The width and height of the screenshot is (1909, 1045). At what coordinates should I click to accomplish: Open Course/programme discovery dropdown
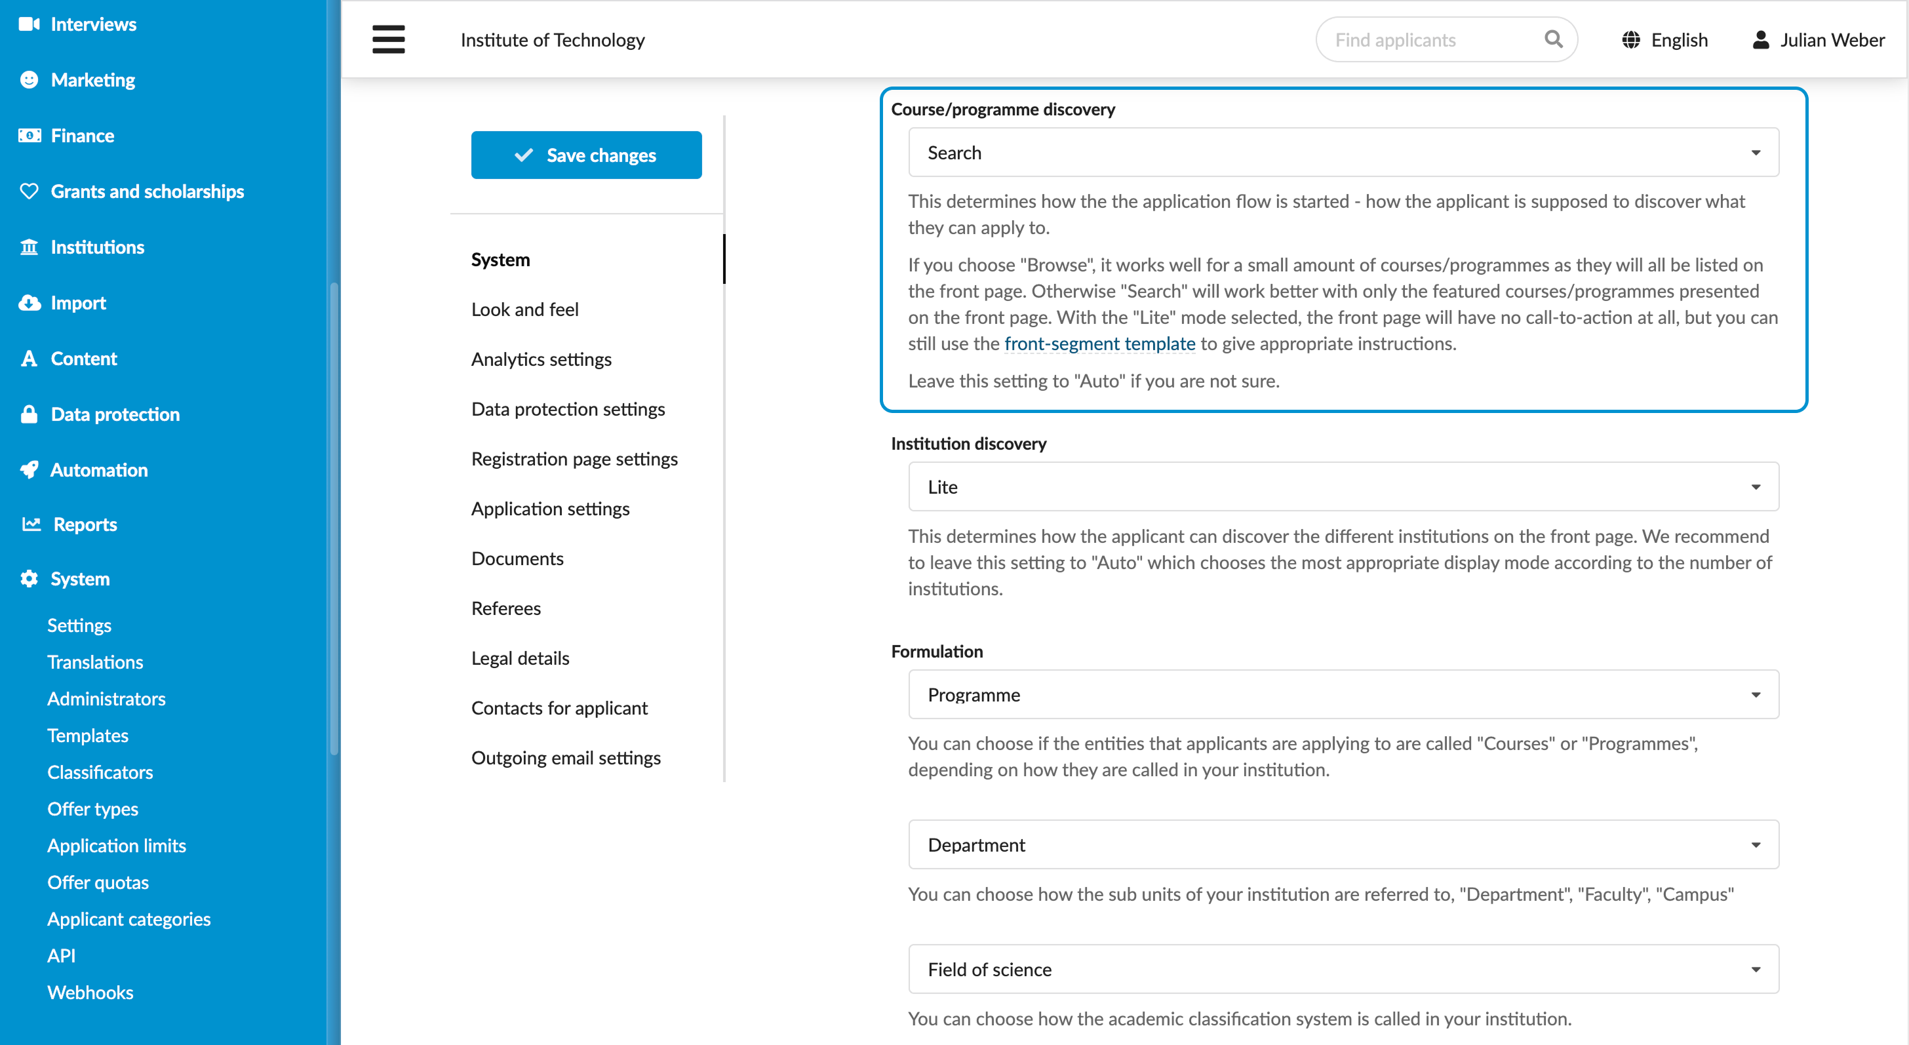(x=1343, y=152)
